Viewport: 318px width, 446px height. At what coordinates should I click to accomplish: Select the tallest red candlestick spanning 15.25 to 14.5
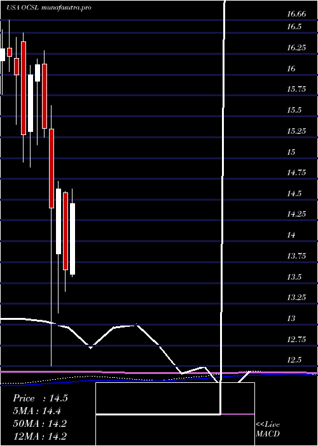click(x=52, y=168)
